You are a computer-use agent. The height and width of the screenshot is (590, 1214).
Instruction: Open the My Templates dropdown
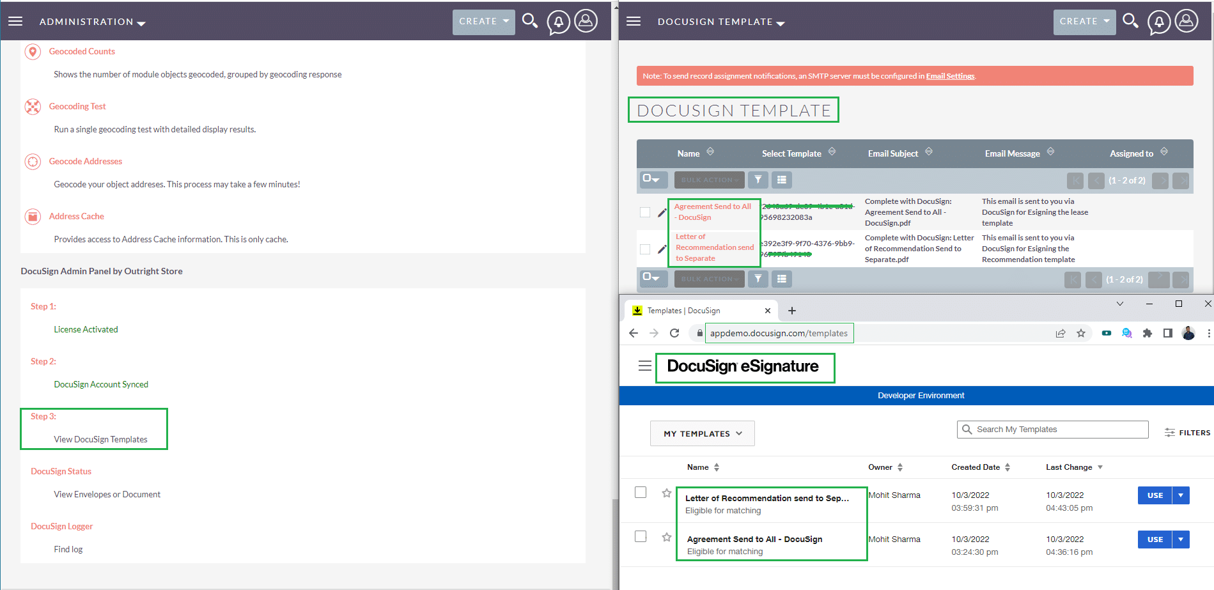pyautogui.click(x=703, y=433)
